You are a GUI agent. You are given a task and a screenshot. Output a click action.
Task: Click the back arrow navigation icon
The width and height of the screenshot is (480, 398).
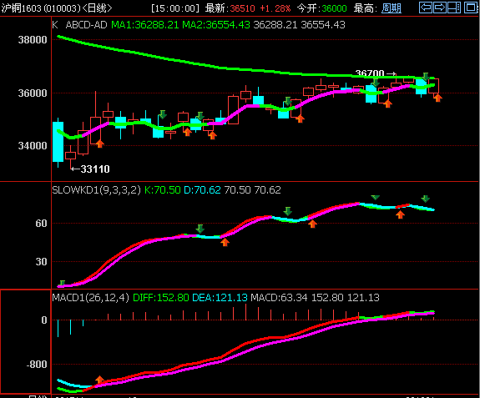[426, 8]
